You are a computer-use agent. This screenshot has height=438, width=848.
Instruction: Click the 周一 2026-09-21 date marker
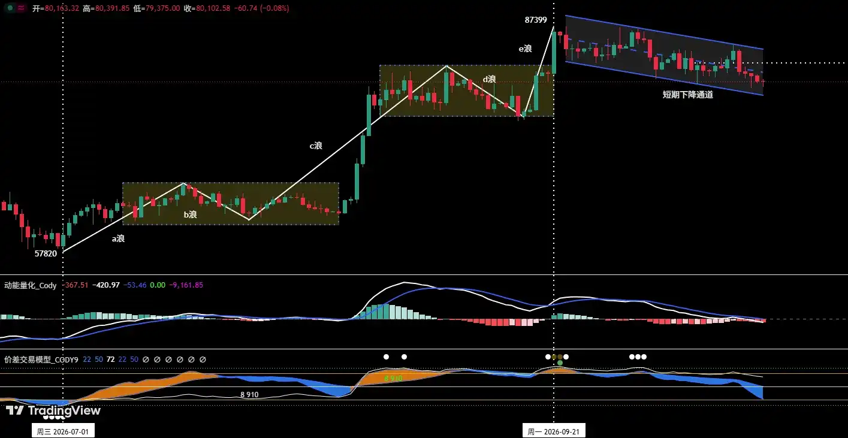554,431
